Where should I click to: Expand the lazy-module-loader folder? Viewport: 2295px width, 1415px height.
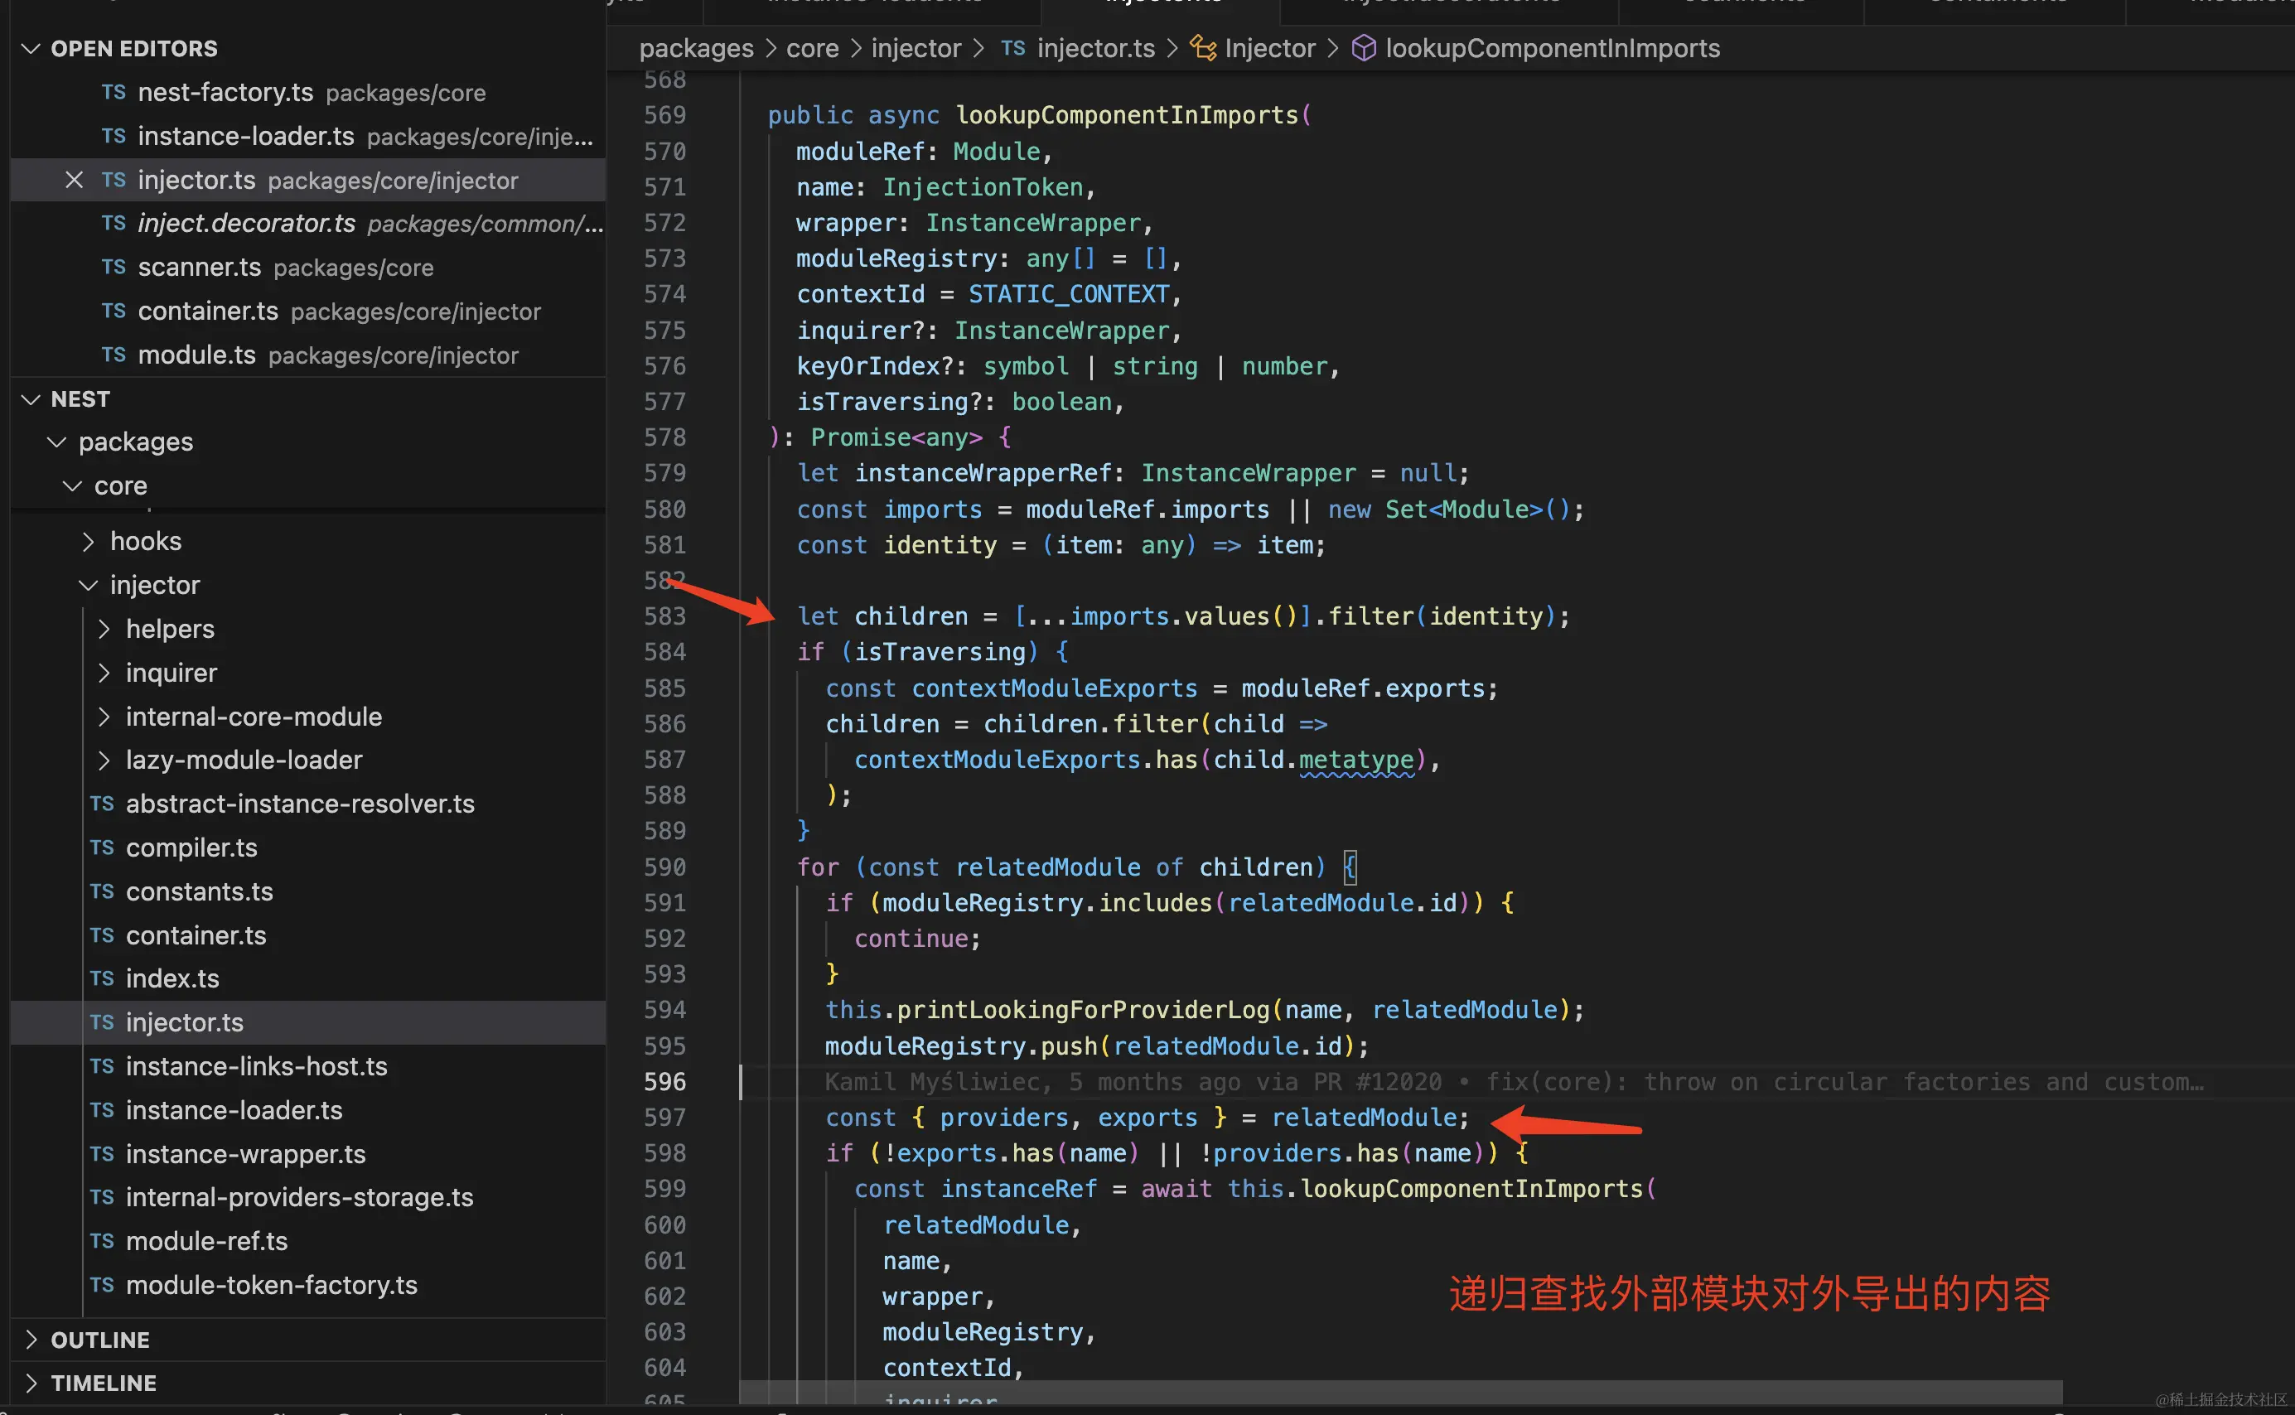coord(104,760)
